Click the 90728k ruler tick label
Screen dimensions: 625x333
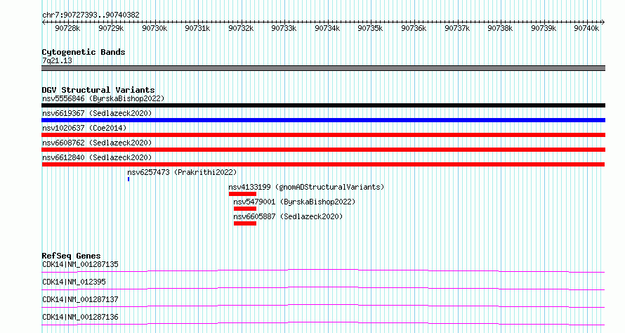coord(67,28)
